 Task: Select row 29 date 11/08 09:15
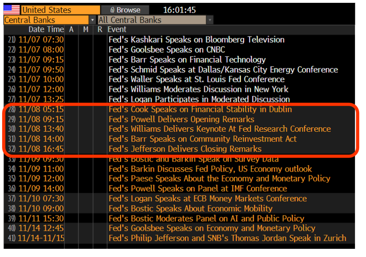tap(41, 119)
